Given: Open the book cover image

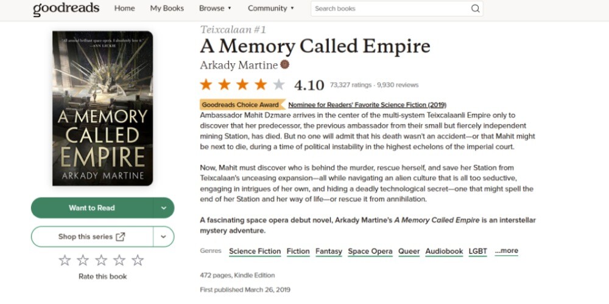Looking at the screenshot, I should click(102, 108).
